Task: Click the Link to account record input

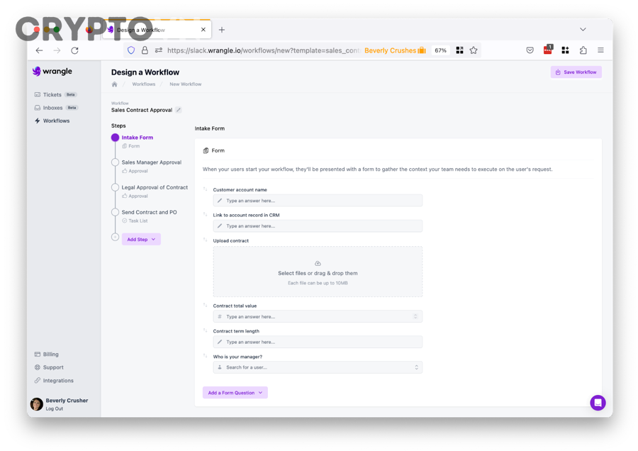Action: tap(318, 226)
